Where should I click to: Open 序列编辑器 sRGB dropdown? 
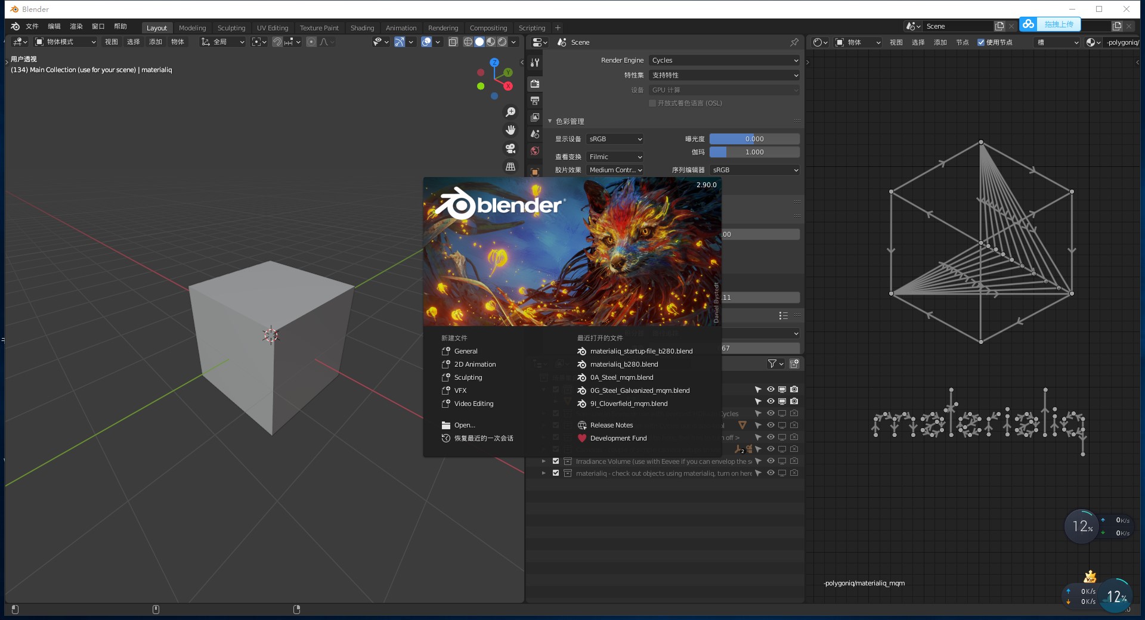pyautogui.click(x=754, y=170)
